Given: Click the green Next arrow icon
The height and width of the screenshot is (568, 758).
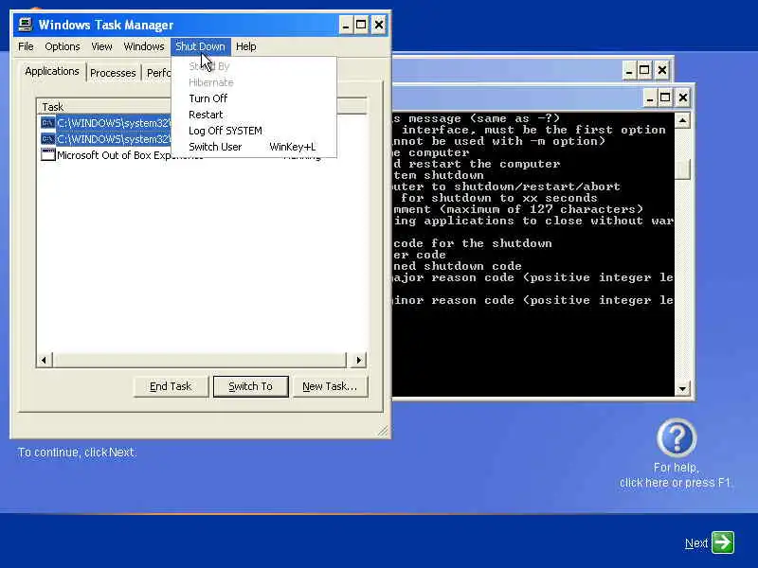Looking at the screenshot, I should click(x=723, y=541).
